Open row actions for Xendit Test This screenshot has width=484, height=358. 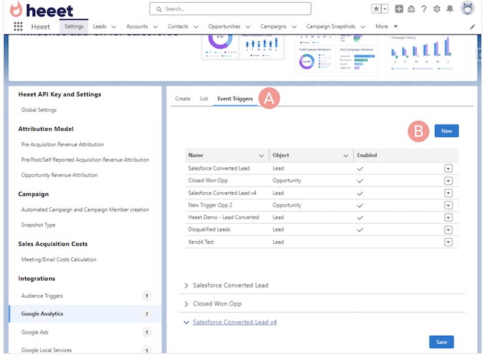(x=448, y=242)
